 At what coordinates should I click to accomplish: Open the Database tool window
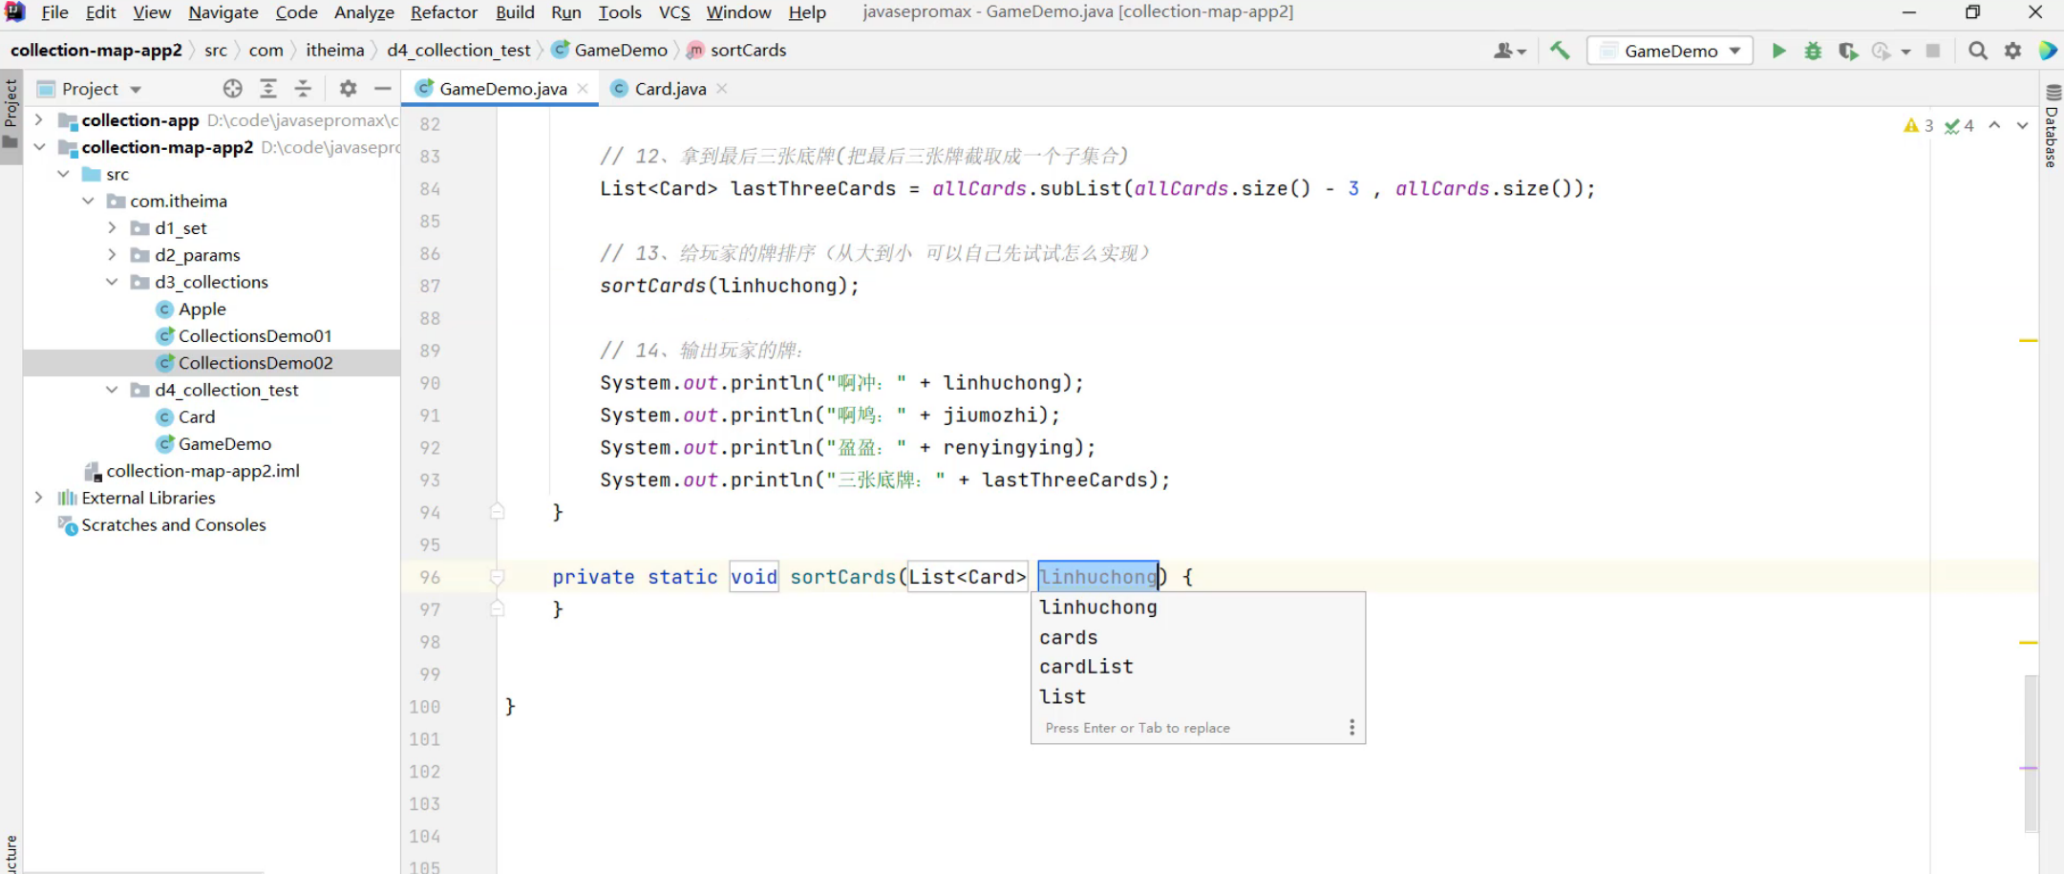2052,126
